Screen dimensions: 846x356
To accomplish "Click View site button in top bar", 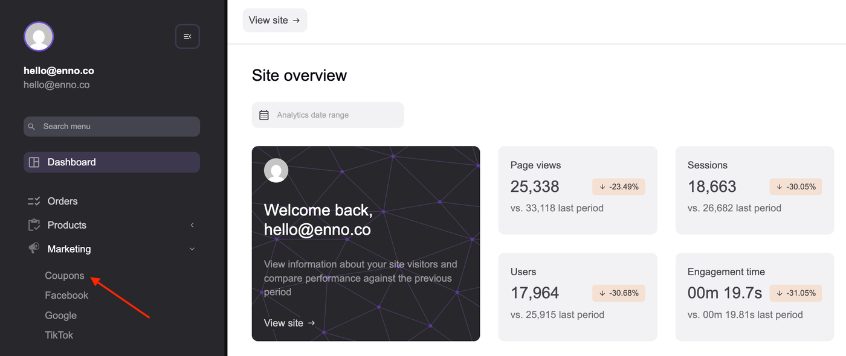I will [274, 21].
